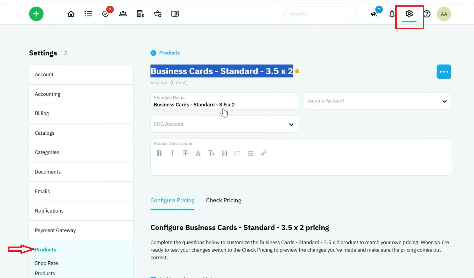The image size is (474, 278).
Task: Open the tasks checkmark icon with badge
Action: [105, 14]
